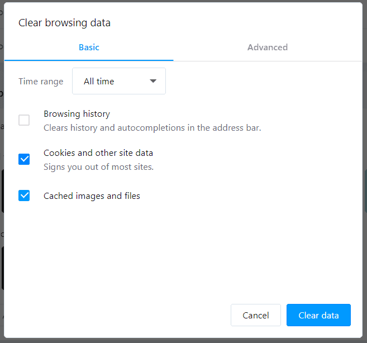Click the 'Browsing history' label text

[77, 114]
